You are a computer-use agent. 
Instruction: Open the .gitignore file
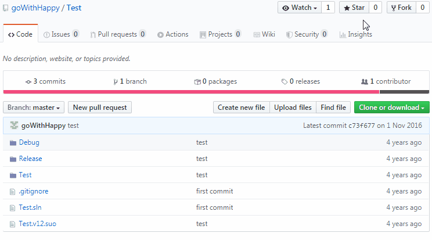(34, 191)
